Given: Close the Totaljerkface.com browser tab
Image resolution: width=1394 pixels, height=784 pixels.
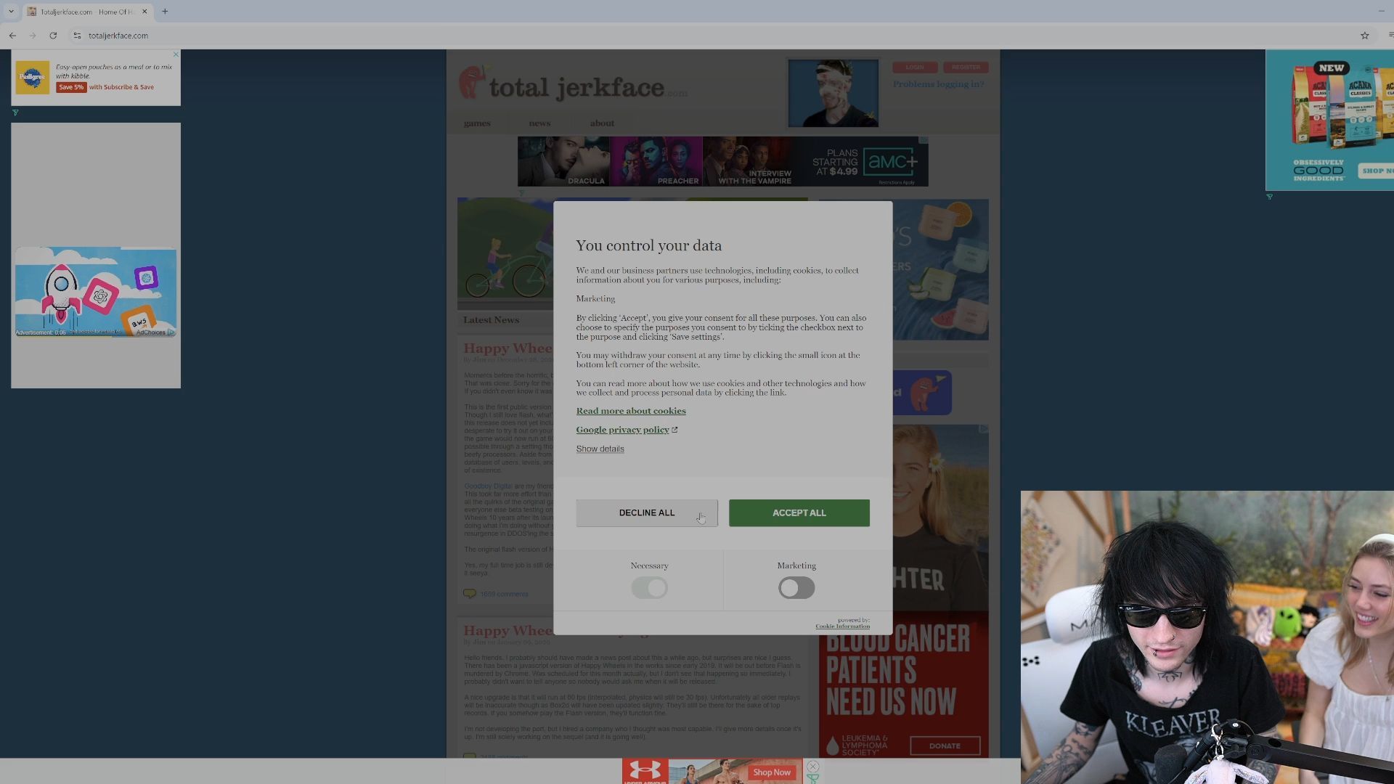Looking at the screenshot, I should (144, 12).
